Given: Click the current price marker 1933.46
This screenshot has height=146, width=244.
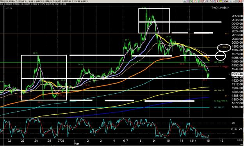Looking at the screenshot, I should click(x=237, y=74).
